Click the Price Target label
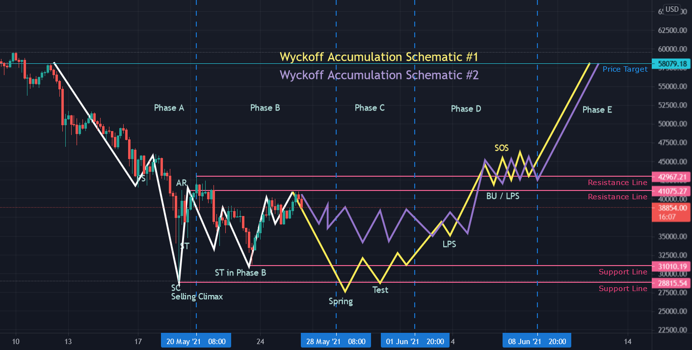 (625, 69)
